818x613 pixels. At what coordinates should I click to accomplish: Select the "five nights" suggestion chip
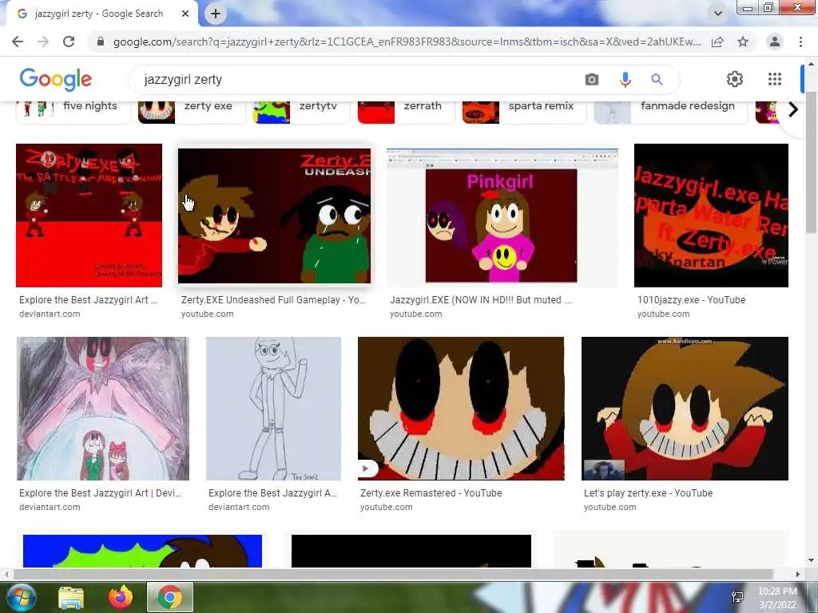(x=73, y=111)
